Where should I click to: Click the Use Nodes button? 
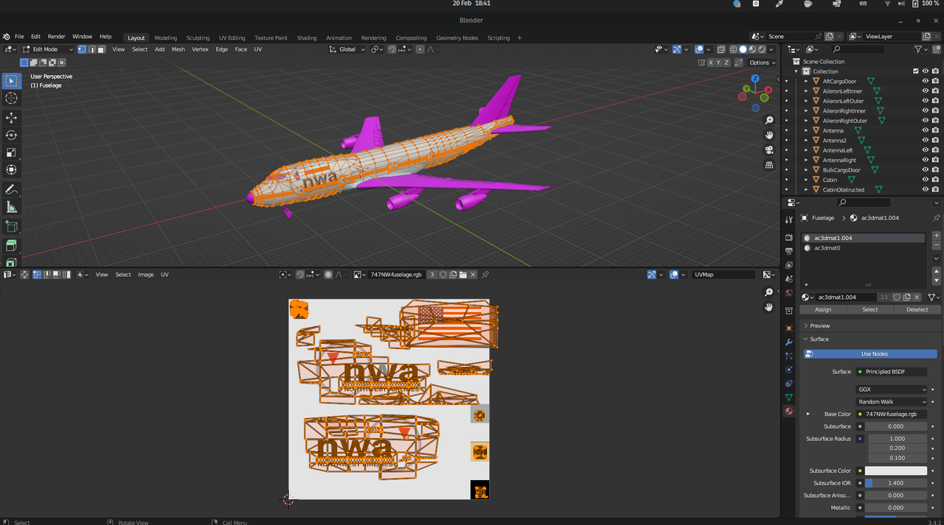click(x=870, y=353)
